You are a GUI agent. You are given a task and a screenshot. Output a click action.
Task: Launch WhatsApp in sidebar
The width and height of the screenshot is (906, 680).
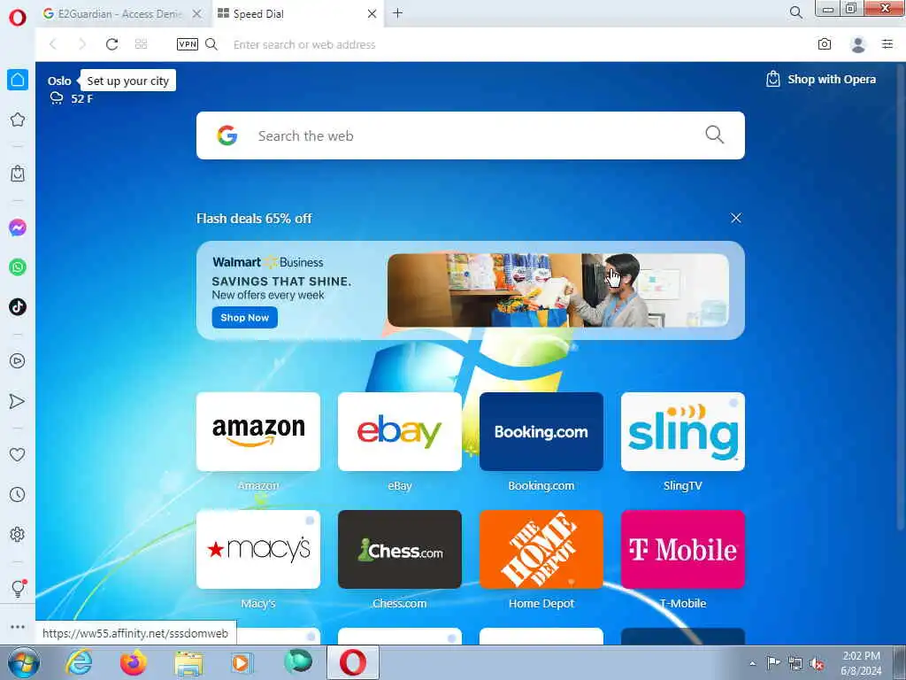(x=18, y=267)
